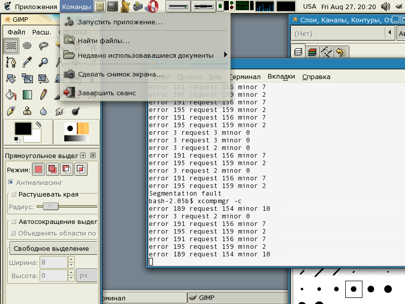
Task: Choose Найти файлы menu entry
Action: click(x=145, y=41)
